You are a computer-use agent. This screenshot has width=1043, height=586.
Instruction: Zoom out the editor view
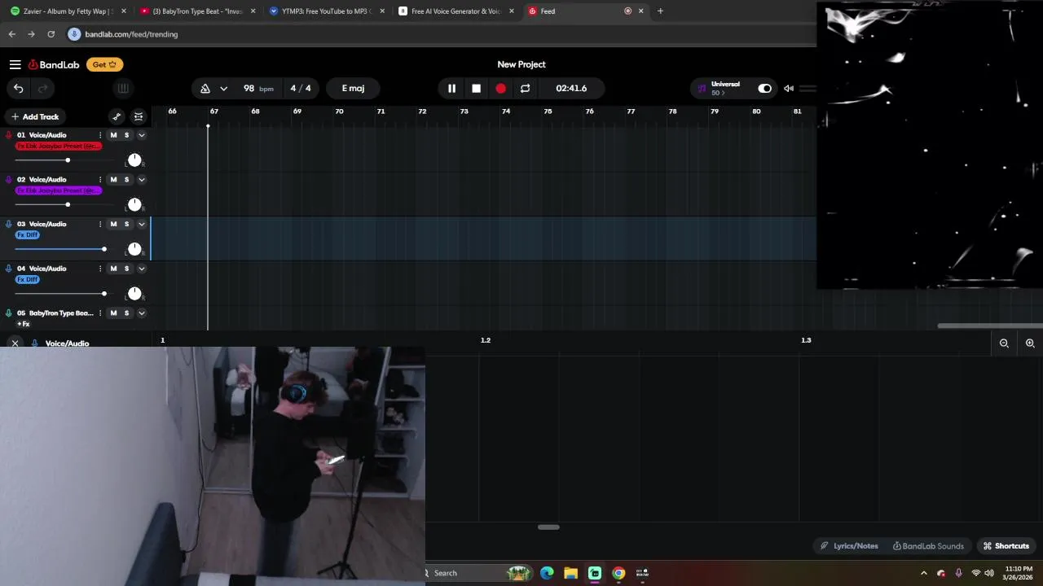point(1004,343)
